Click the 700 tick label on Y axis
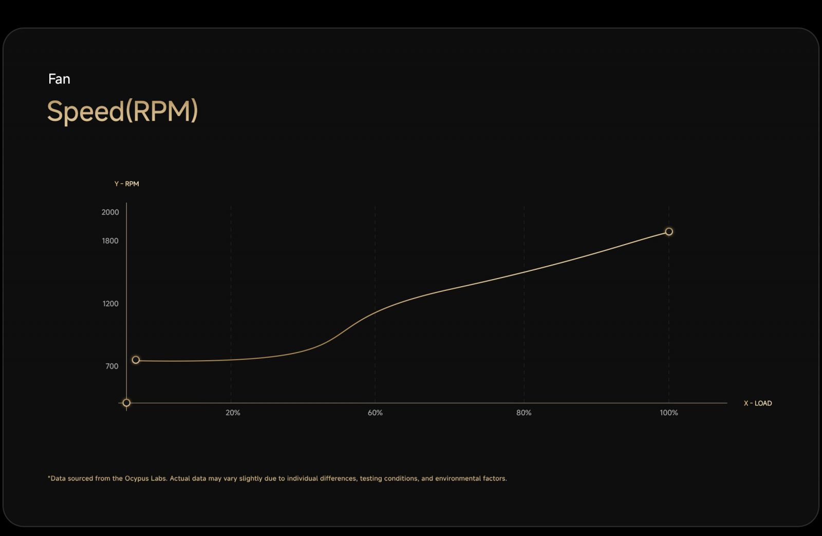The width and height of the screenshot is (822, 536). coord(112,366)
